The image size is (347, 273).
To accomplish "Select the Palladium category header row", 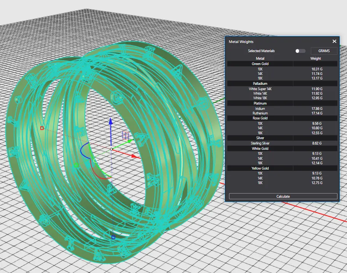I will (260, 83).
